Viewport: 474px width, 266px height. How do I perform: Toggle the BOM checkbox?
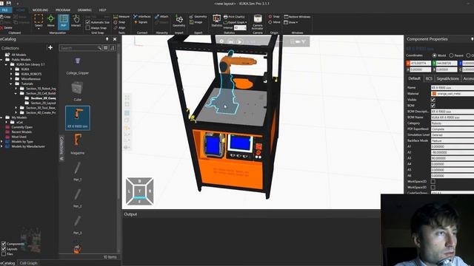click(x=433, y=106)
